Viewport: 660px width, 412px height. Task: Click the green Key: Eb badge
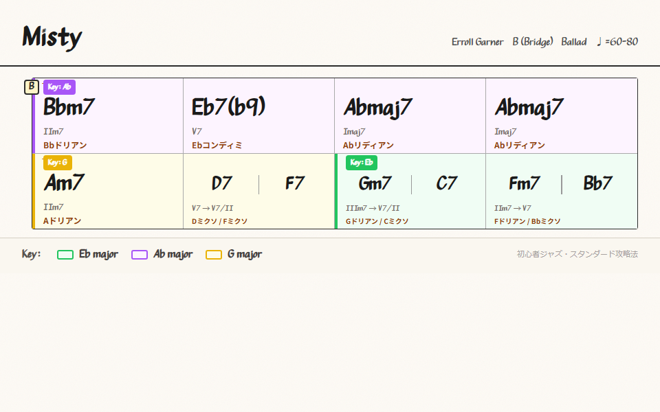pyautogui.click(x=362, y=163)
